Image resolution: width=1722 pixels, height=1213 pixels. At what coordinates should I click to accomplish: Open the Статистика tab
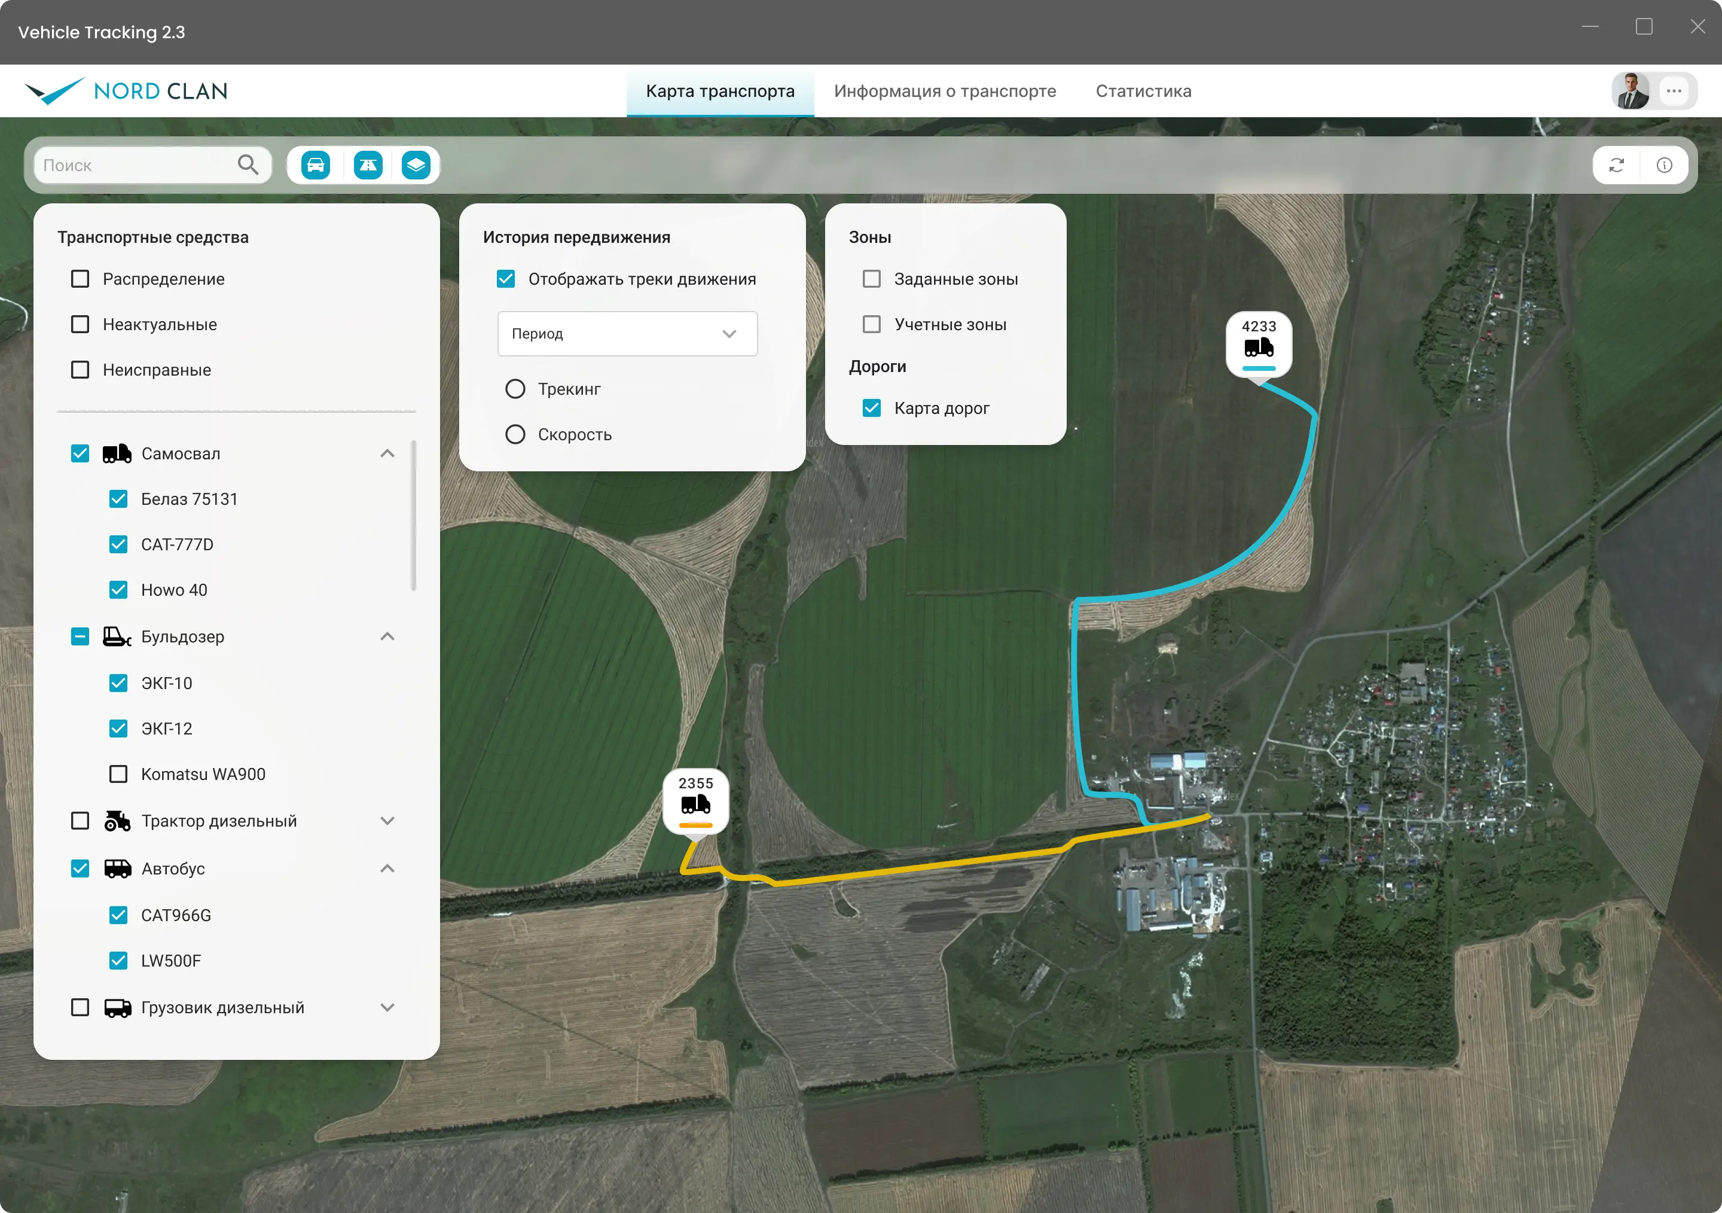pos(1143,91)
